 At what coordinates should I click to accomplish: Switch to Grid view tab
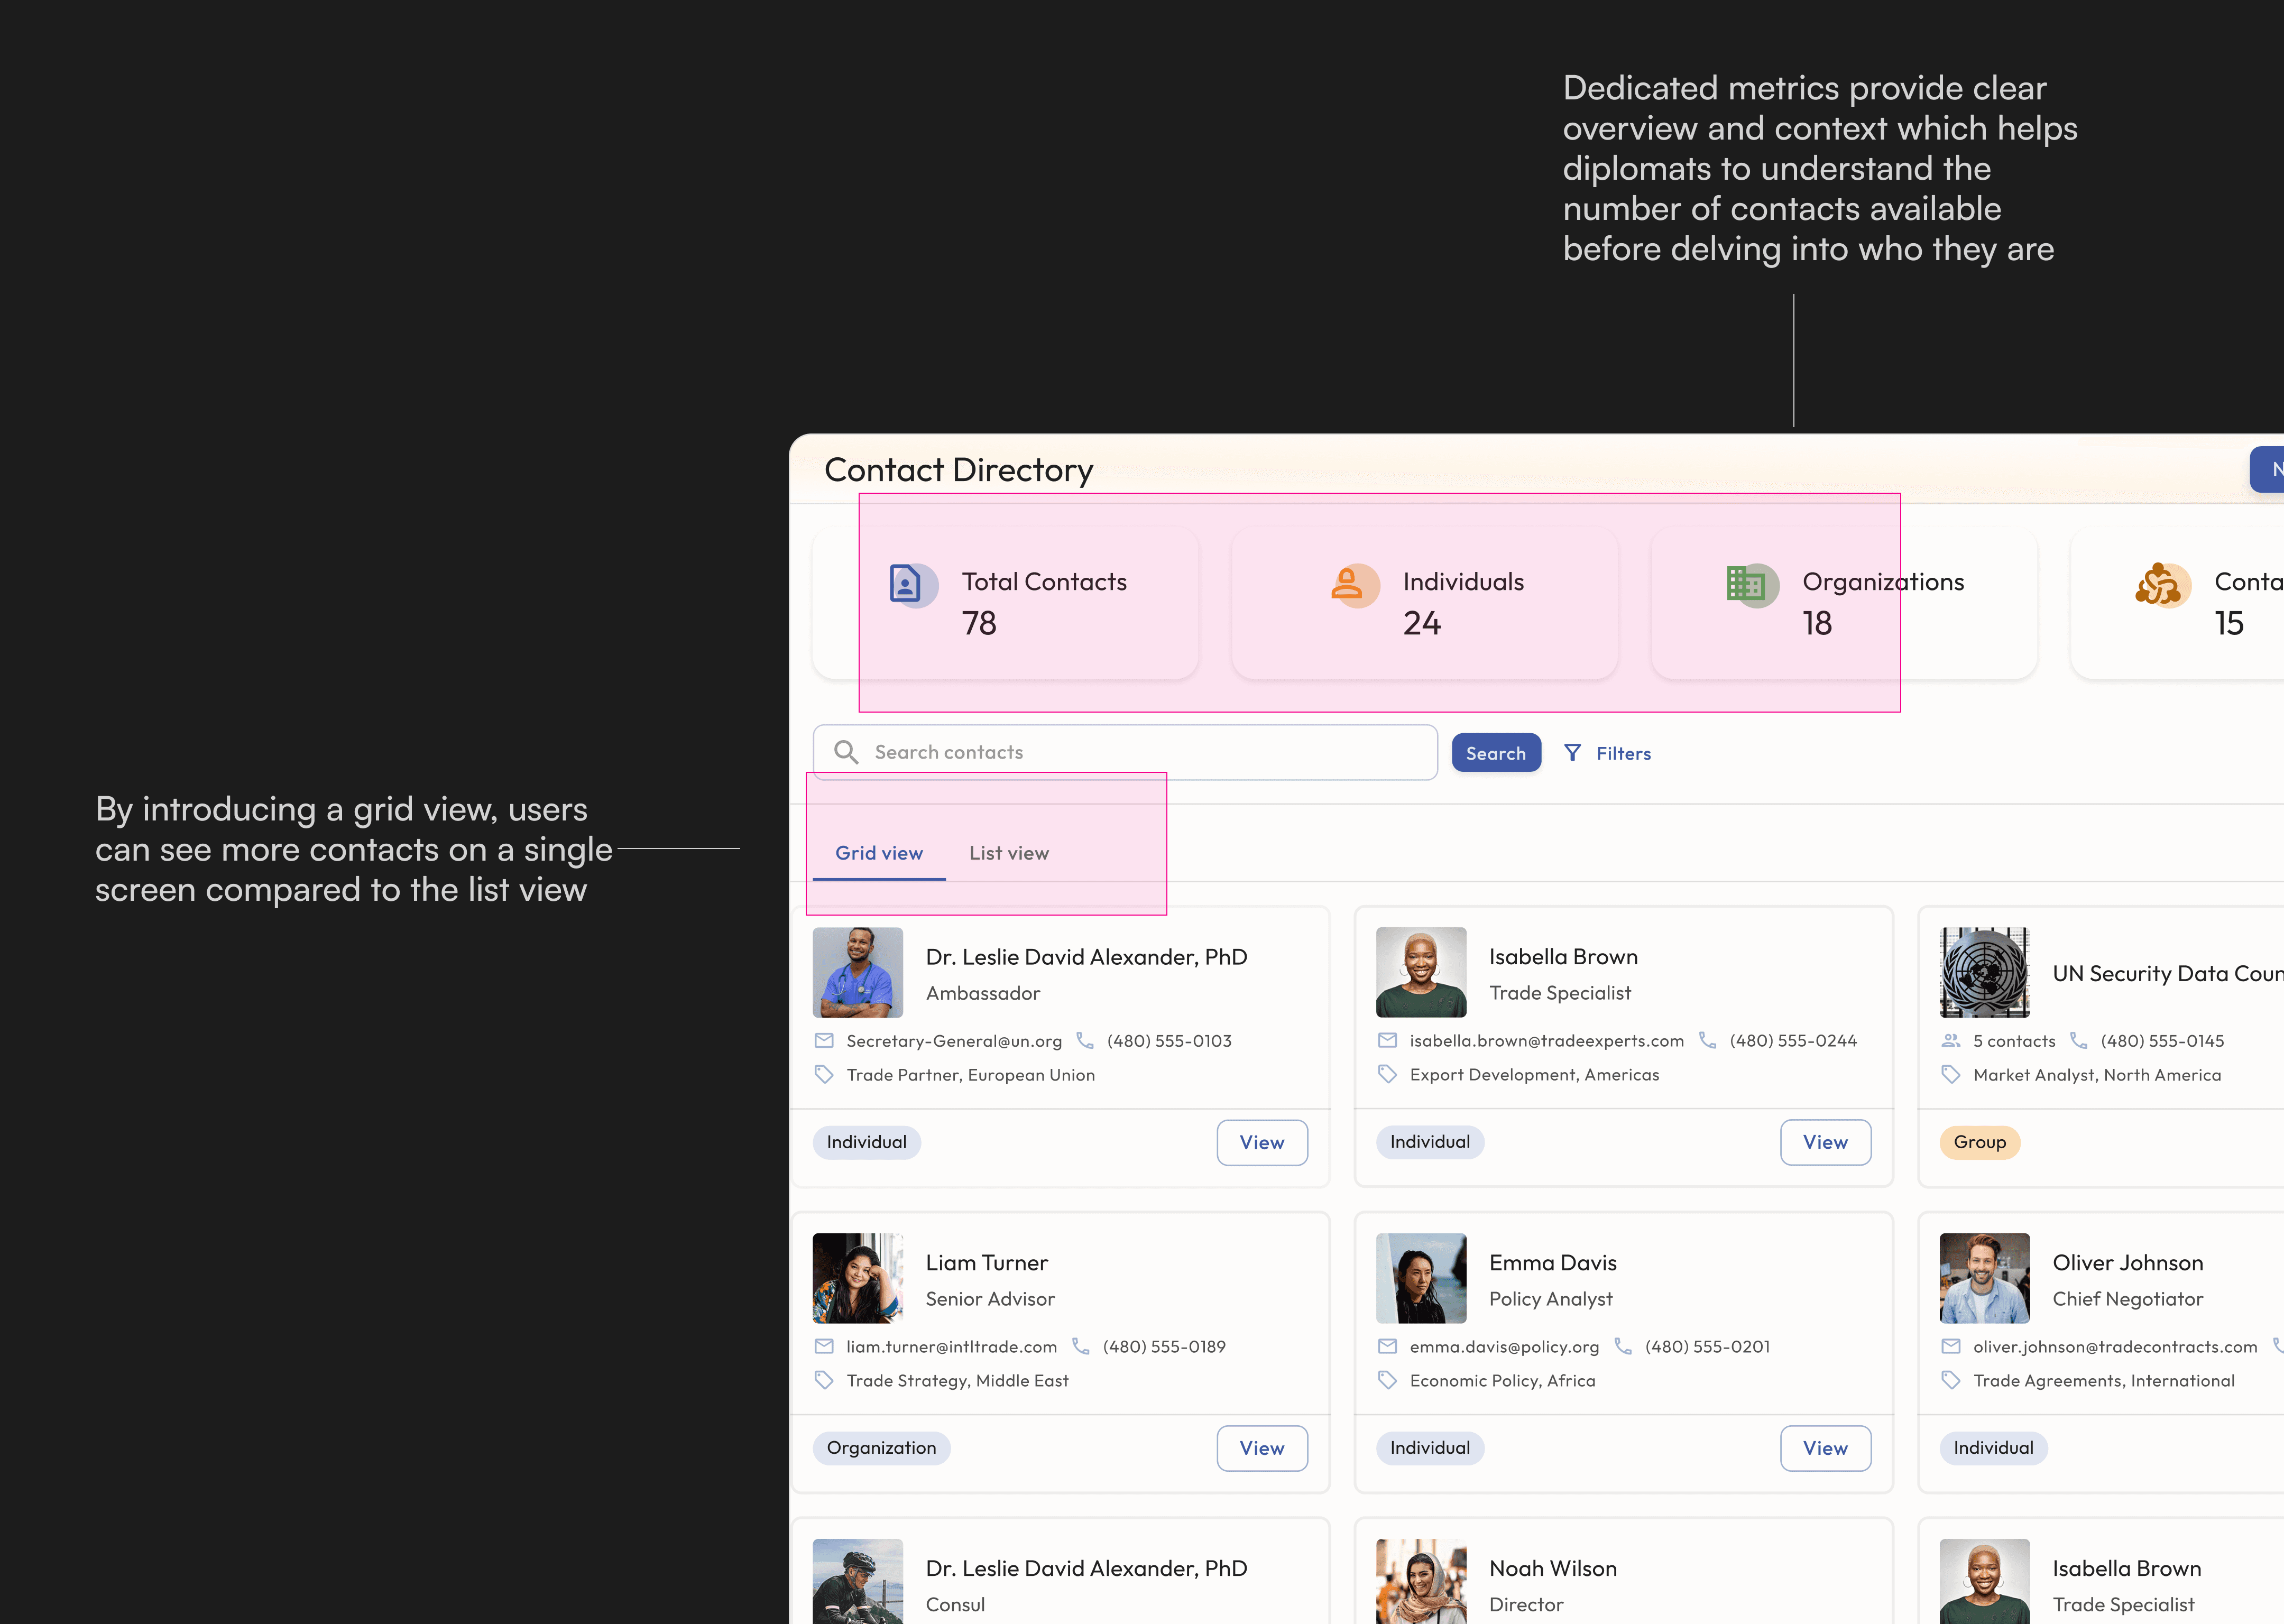(879, 853)
